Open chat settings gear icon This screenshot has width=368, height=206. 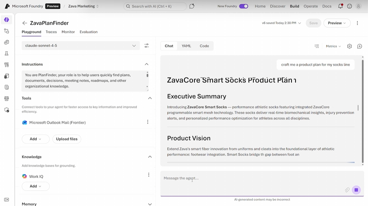click(350, 46)
